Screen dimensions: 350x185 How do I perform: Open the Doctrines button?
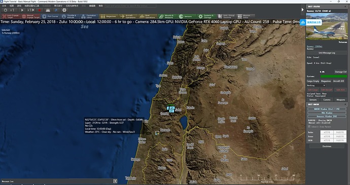[x=327, y=146]
